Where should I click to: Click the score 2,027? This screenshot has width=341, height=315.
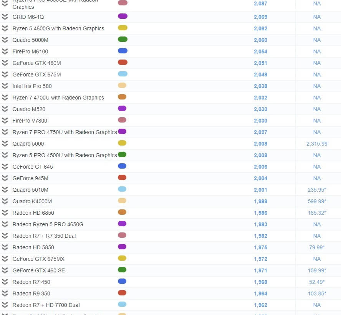tap(260, 132)
